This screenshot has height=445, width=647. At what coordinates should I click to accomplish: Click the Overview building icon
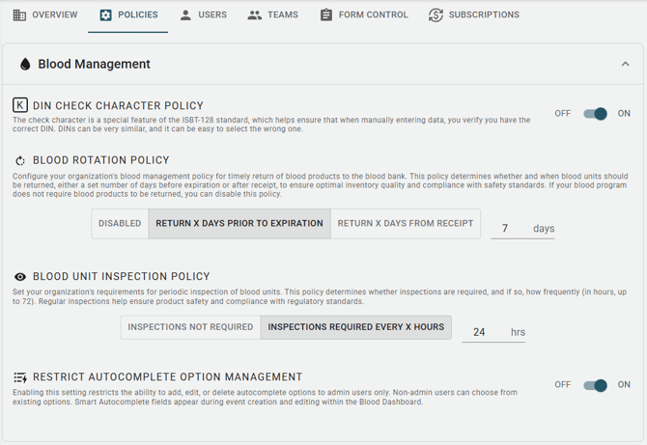(19, 15)
